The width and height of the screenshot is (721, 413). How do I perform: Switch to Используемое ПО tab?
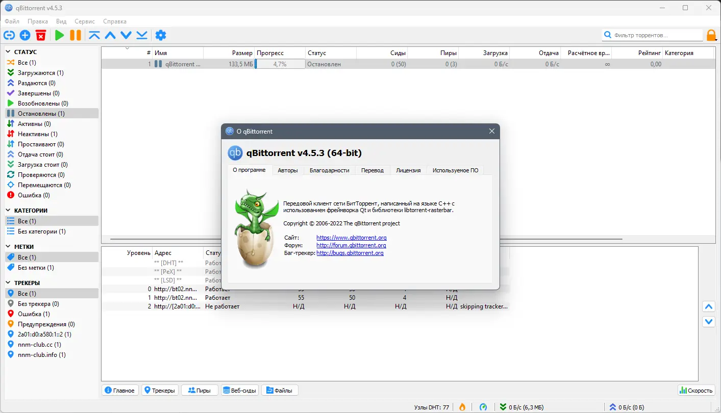pyautogui.click(x=455, y=170)
